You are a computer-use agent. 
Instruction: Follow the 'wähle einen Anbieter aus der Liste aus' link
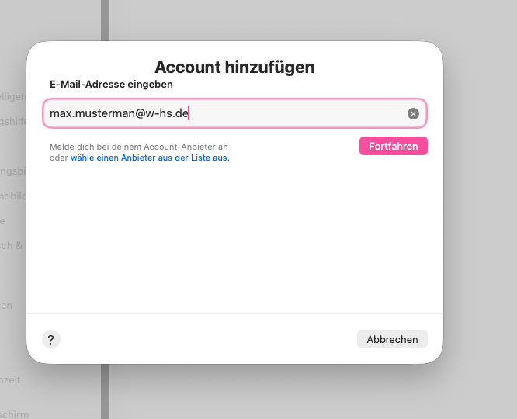point(150,158)
